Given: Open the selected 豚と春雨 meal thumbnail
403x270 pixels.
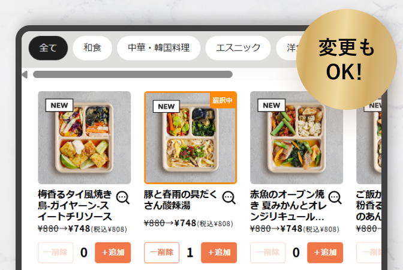Looking at the screenshot, I should click(191, 137).
